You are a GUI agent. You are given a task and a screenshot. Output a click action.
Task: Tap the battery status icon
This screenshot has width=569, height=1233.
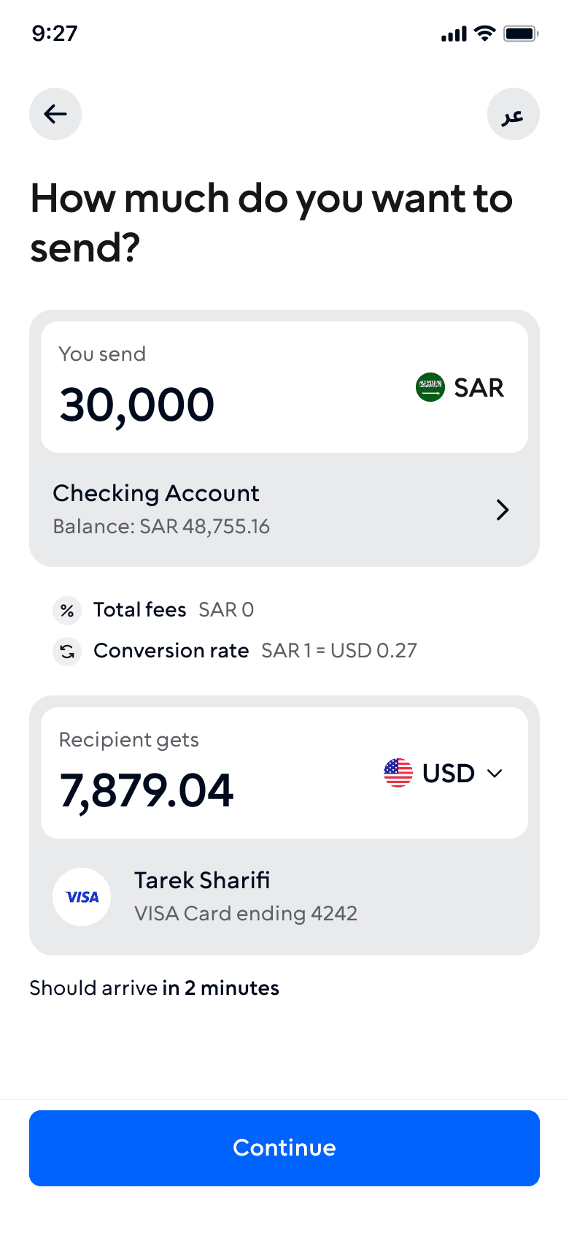click(x=521, y=33)
